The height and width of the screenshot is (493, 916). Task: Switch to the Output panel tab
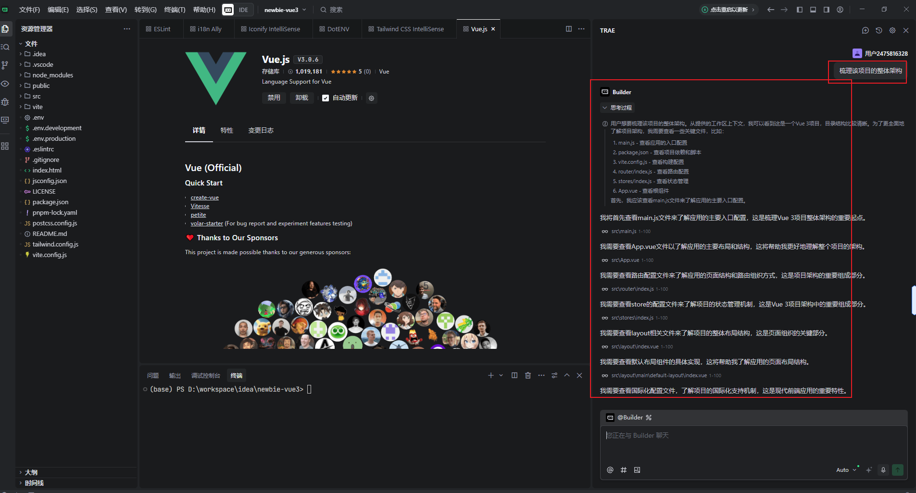click(x=175, y=375)
